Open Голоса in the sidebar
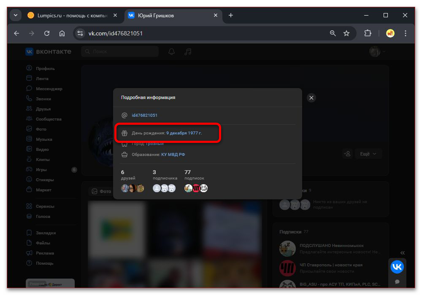The width and height of the screenshot is (422, 295). click(43, 217)
